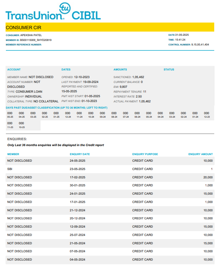The width and height of the screenshot is (217, 271).
Task: Click the TransUnion 'tu' circle logo
Action: coord(65,8)
